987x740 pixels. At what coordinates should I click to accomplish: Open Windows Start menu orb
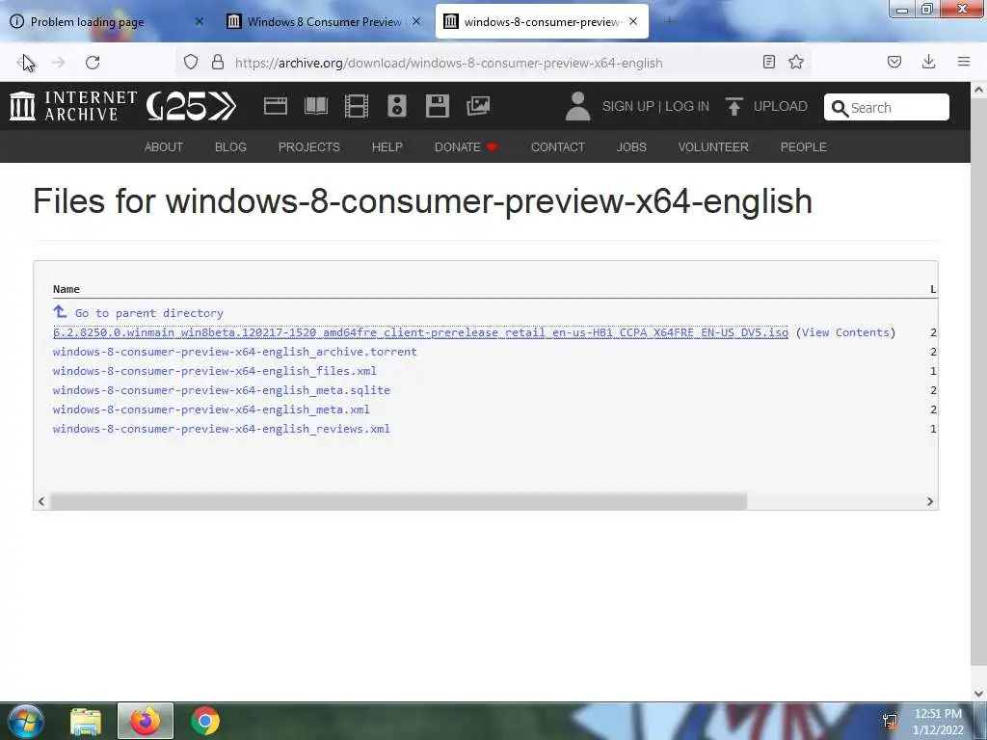tap(25, 721)
